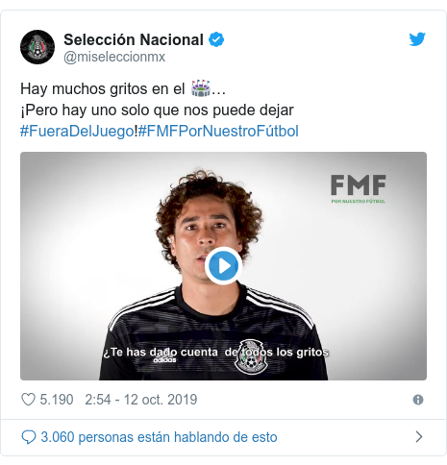Click the Mexico crest on the jersey
This screenshot has height=465, width=447.
click(x=251, y=357)
